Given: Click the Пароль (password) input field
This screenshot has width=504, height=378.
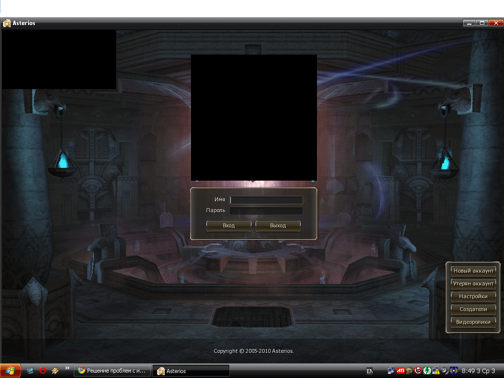Looking at the screenshot, I should point(266,211).
